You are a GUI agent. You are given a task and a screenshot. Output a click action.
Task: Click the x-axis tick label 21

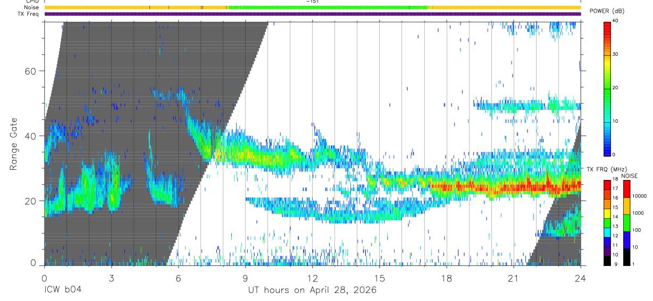coord(513,278)
